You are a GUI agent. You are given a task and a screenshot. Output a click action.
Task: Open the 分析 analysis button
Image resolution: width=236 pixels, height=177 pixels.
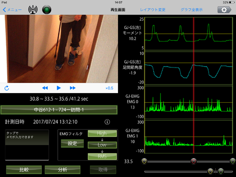pyautogui.click(x=63, y=170)
